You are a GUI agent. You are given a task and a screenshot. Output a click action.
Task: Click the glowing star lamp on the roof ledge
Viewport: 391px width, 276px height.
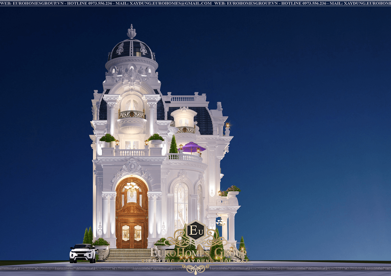point(227,125)
